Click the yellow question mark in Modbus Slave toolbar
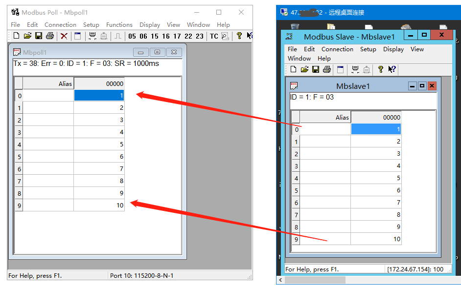This screenshot has height=289, width=461. coord(380,69)
